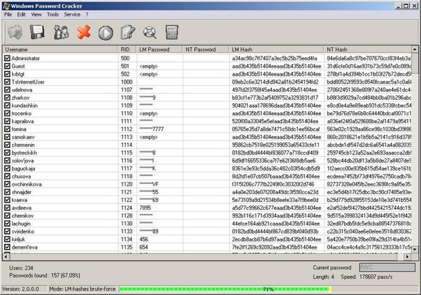Click the bystreckikh username
This screenshot has width=421, height=295.
(24, 153)
